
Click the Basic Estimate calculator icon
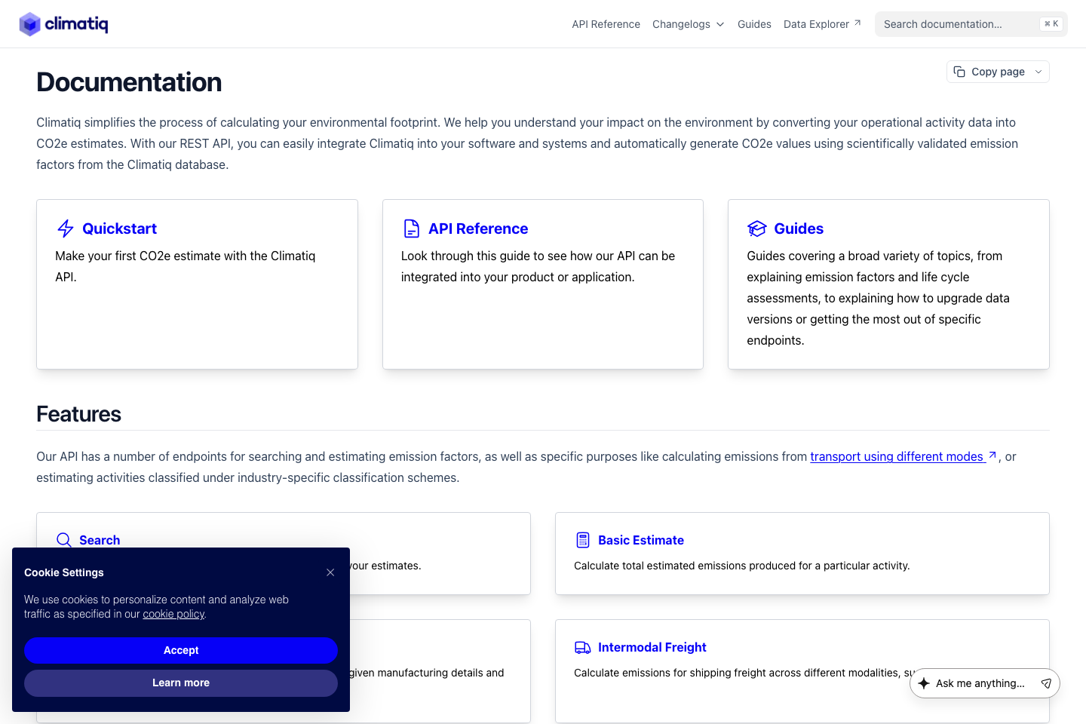click(583, 540)
